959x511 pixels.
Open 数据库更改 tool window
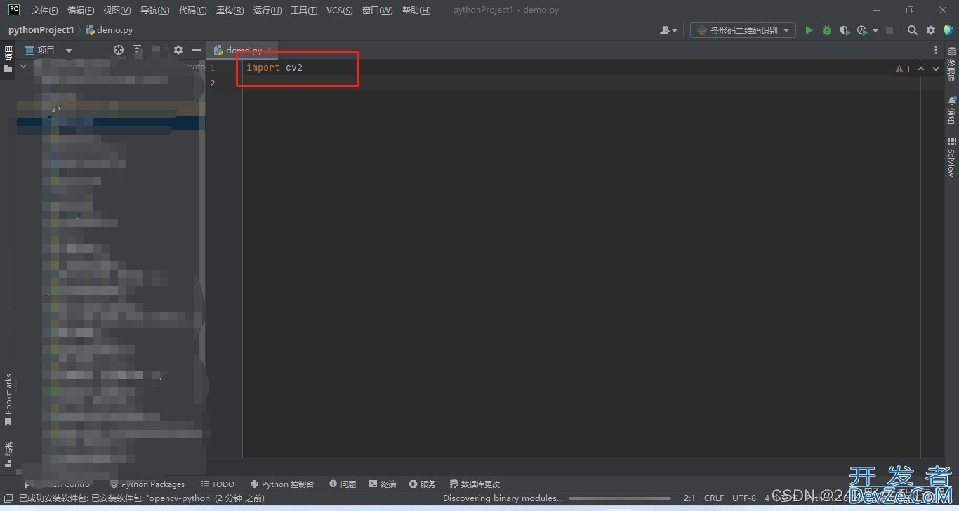click(475, 484)
